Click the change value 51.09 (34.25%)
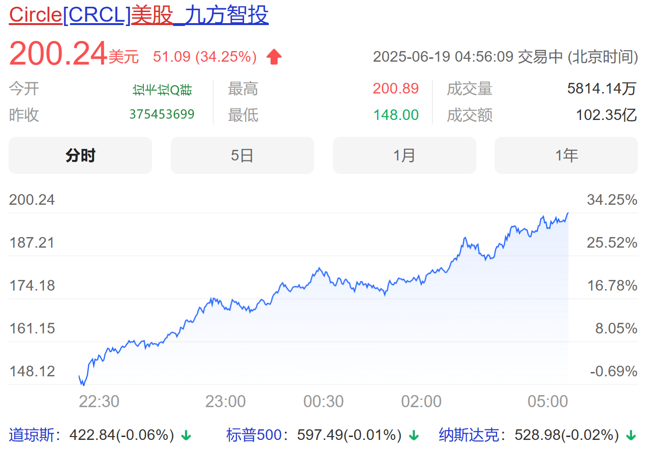The width and height of the screenshot is (650, 451). [205, 57]
